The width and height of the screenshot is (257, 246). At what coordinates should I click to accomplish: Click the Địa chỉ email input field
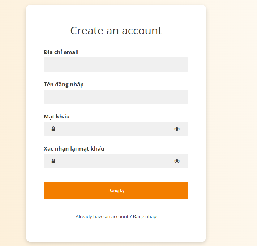point(116,65)
